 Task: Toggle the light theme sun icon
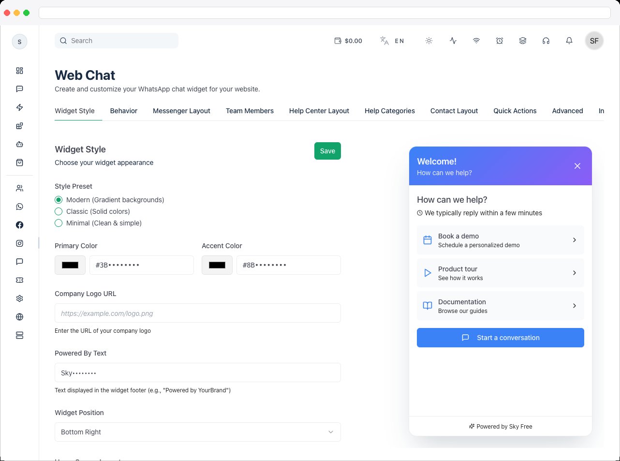(429, 41)
